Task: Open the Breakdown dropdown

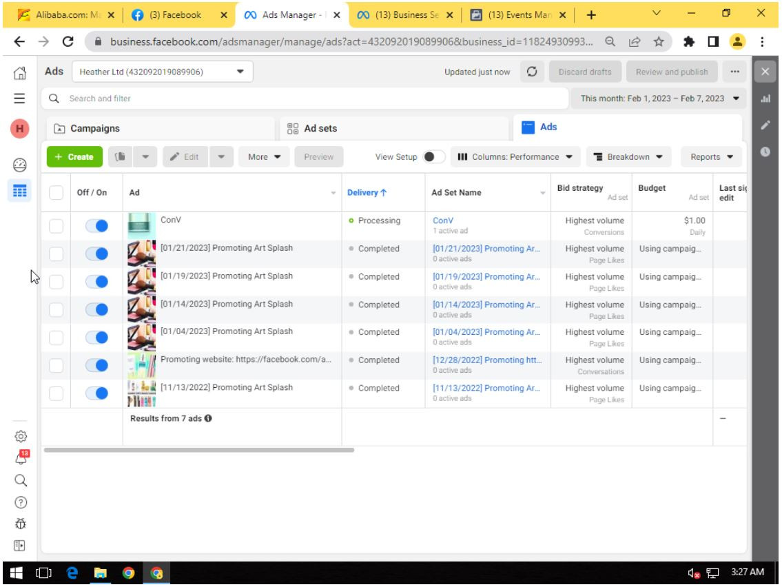Action: point(628,156)
